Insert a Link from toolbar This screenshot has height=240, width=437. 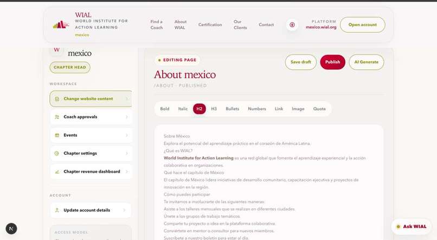pos(279,109)
